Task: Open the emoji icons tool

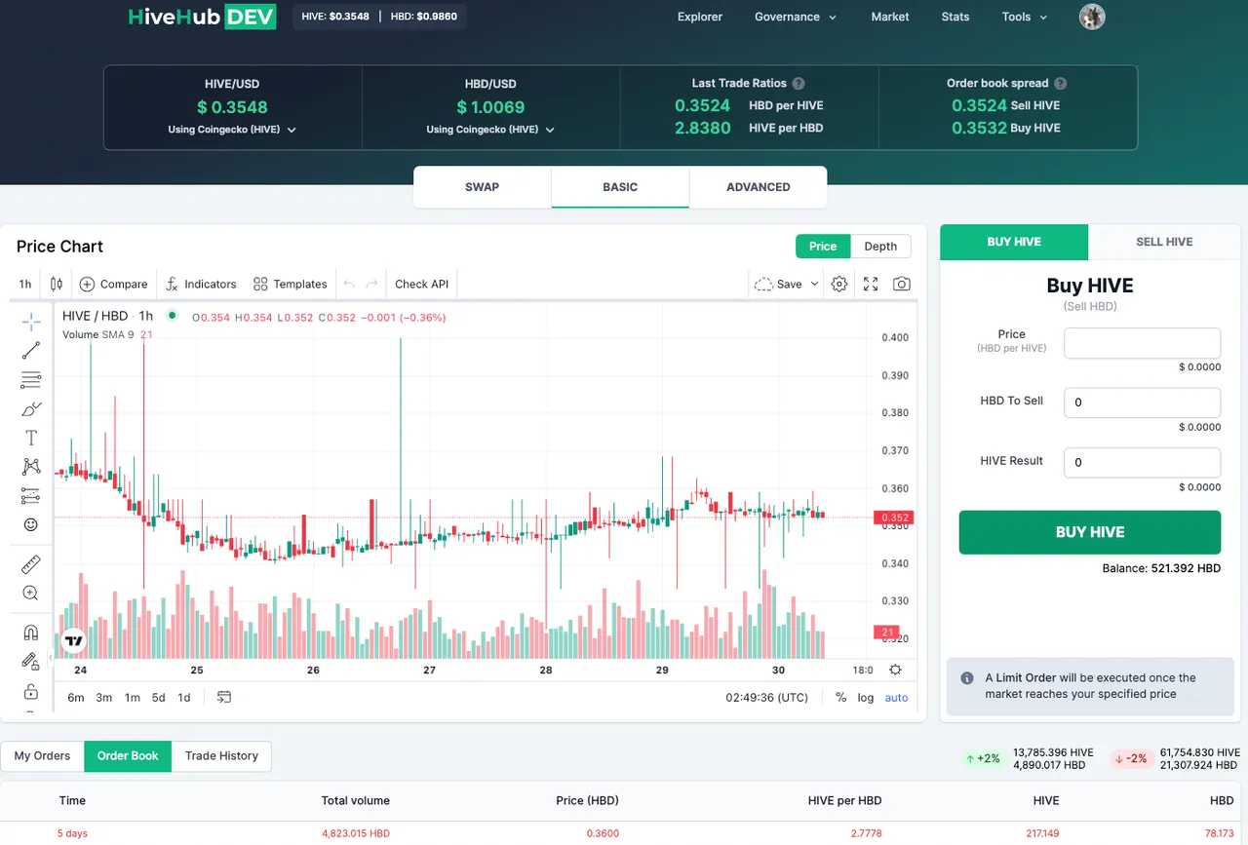Action: coord(31,524)
